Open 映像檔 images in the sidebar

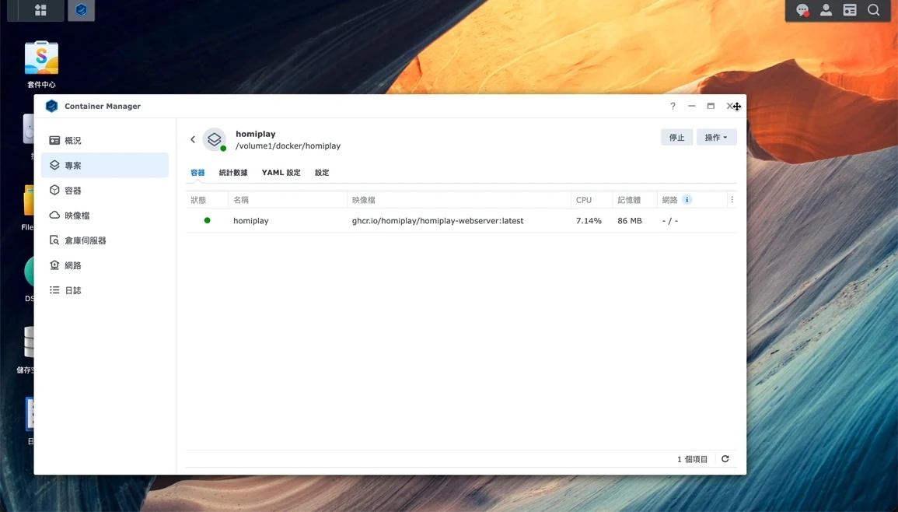pyautogui.click(x=105, y=215)
